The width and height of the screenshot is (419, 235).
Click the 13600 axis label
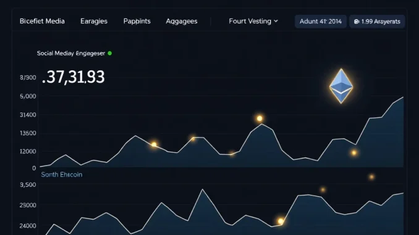pyautogui.click(x=28, y=133)
